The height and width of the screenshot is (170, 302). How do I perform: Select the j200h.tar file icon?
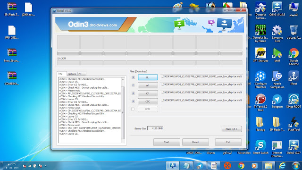pyautogui.click(x=28, y=9)
